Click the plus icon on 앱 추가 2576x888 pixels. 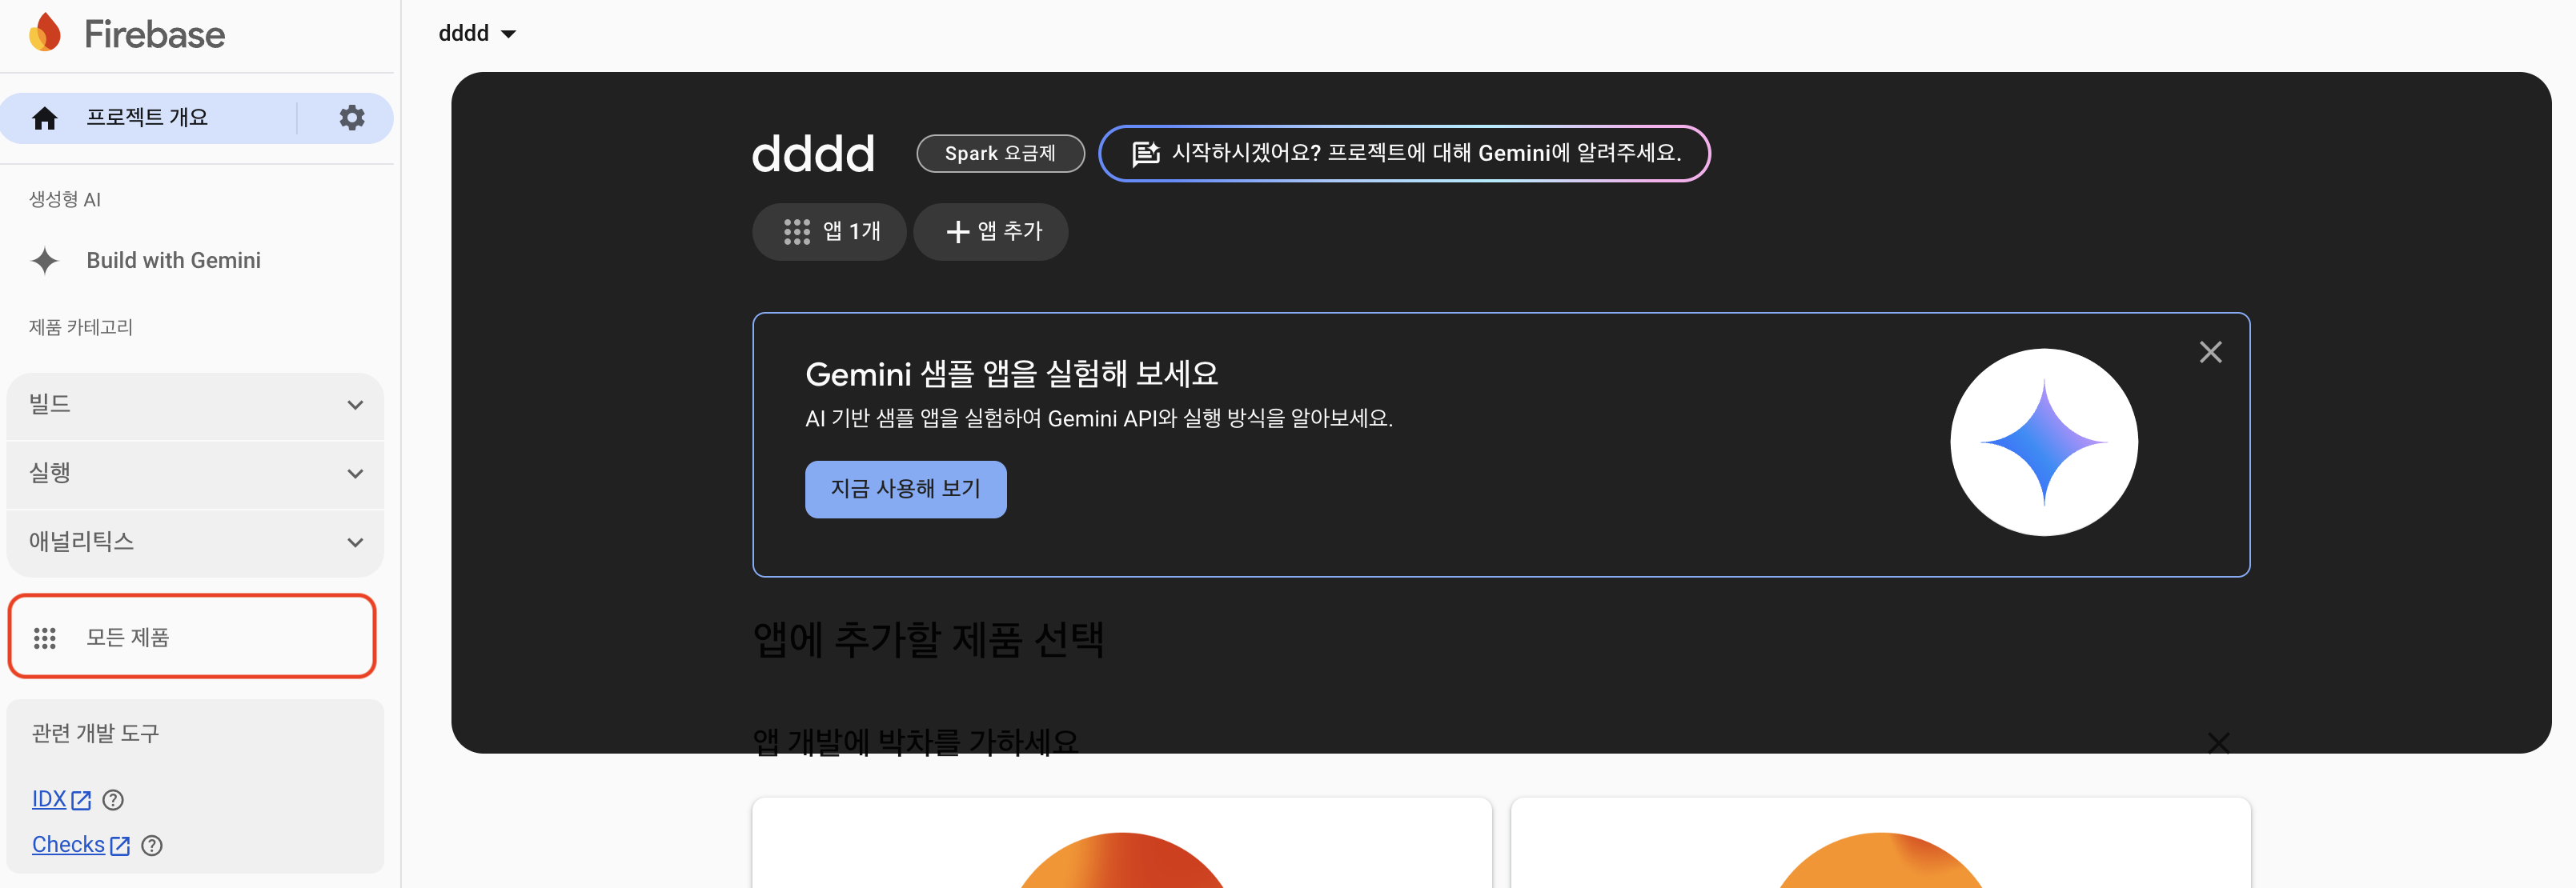click(957, 233)
